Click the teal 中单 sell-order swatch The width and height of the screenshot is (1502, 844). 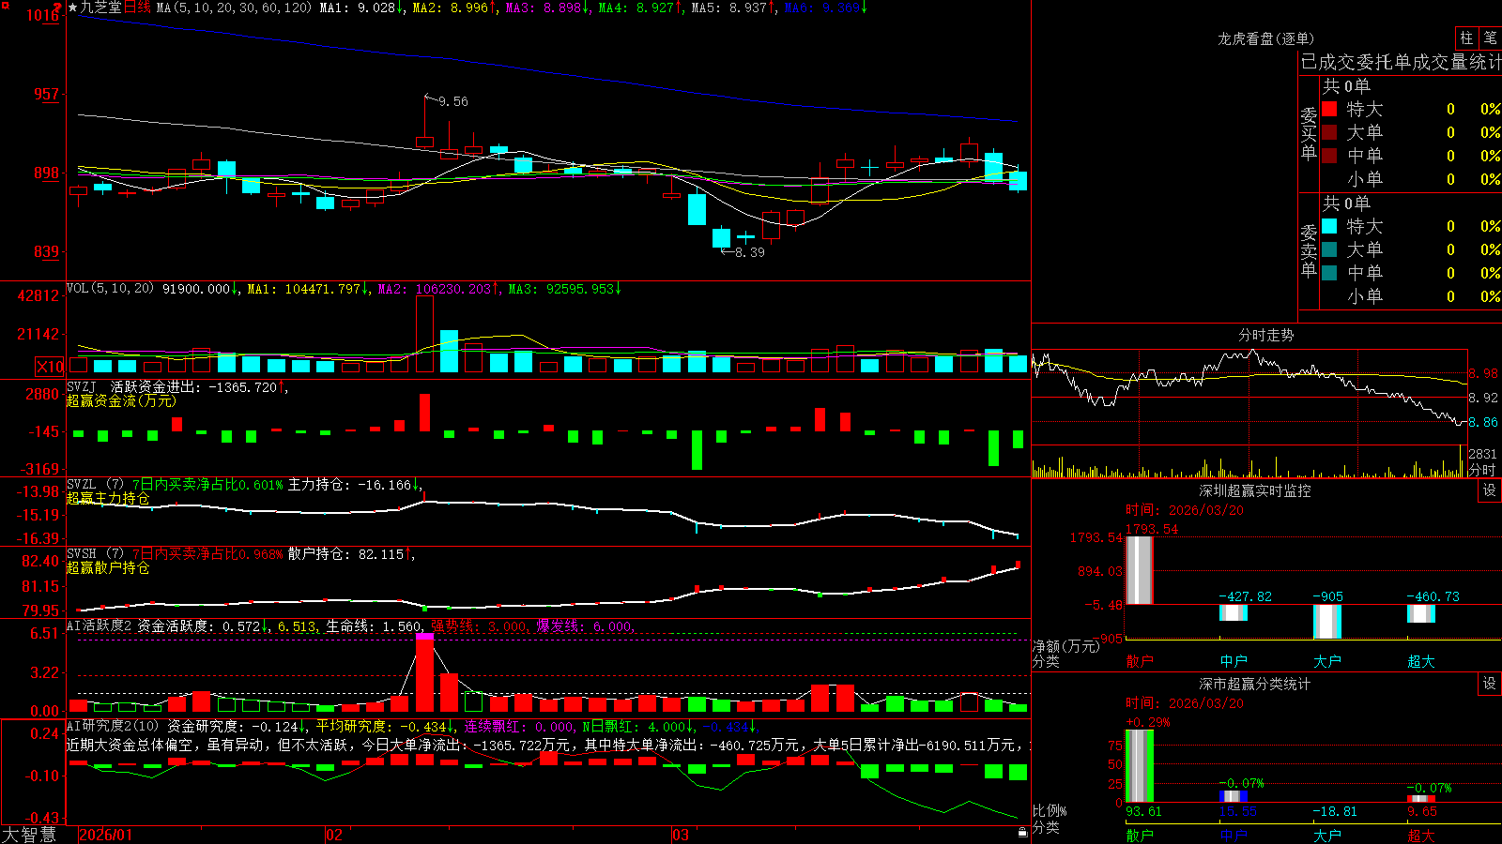pyautogui.click(x=1329, y=273)
